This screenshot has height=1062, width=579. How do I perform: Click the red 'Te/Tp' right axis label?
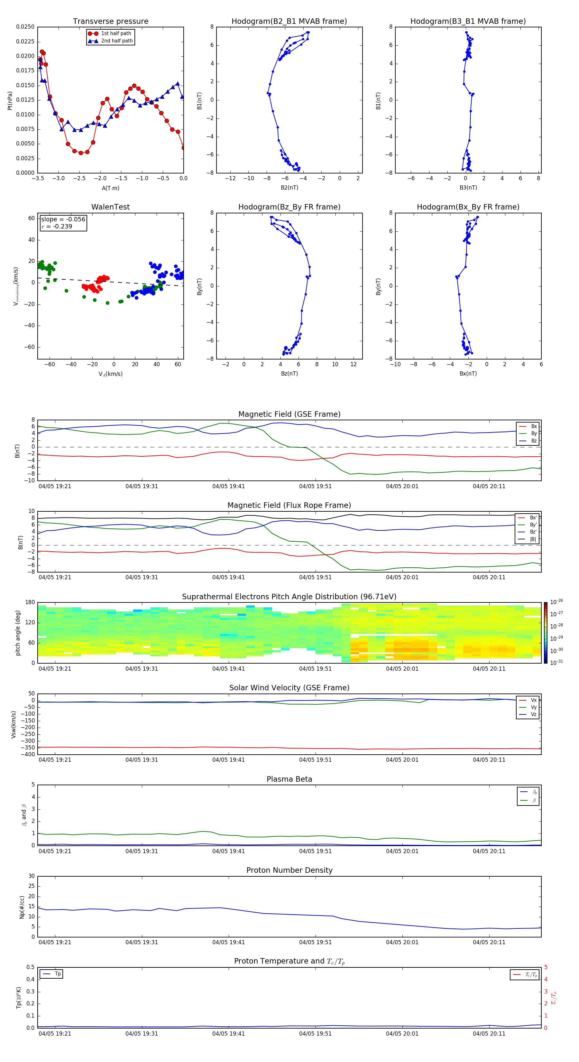coord(554,998)
